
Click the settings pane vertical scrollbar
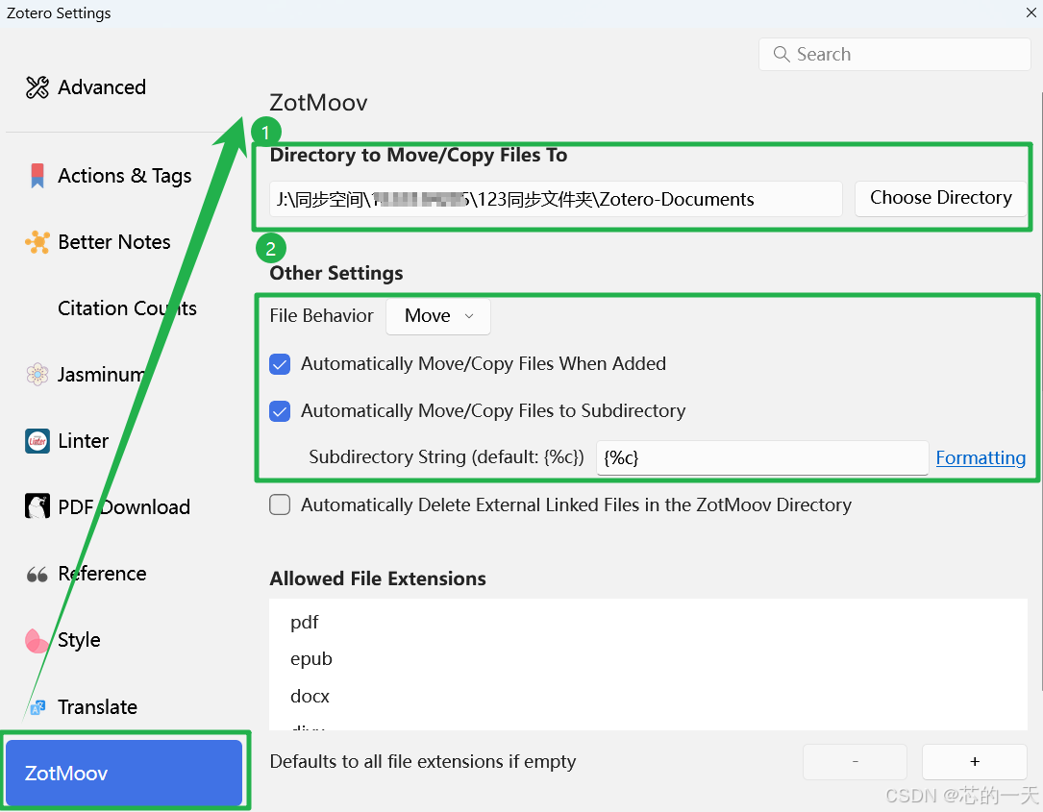[1040, 392]
